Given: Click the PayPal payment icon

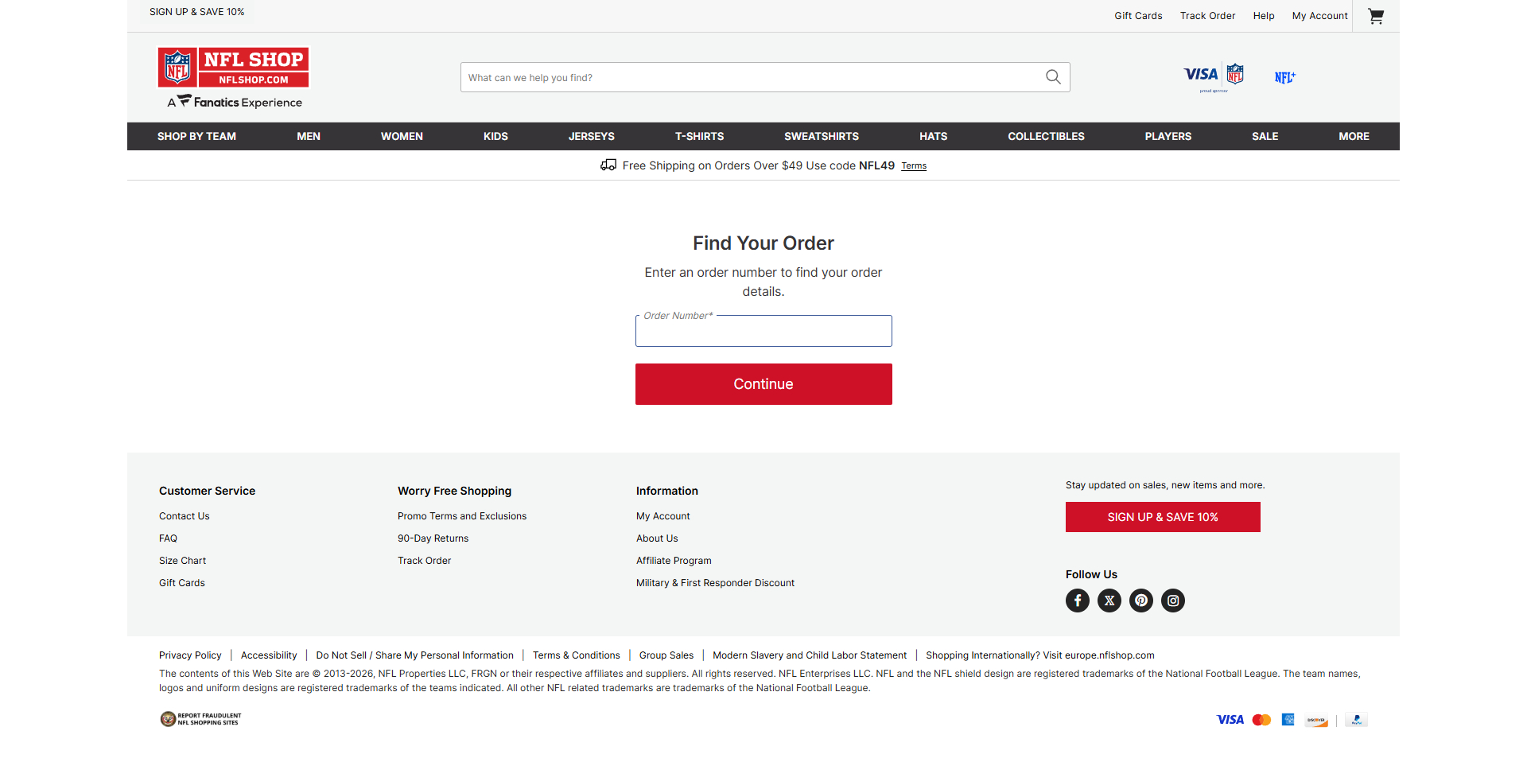Looking at the screenshot, I should (1356, 720).
